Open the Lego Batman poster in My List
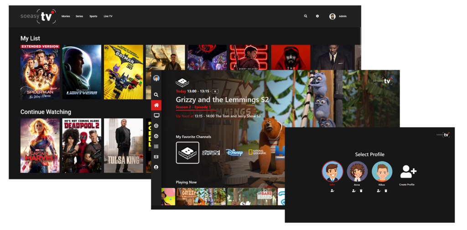Image resolution: width=467 pixels, height=230 pixels. click(x=123, y=72)
